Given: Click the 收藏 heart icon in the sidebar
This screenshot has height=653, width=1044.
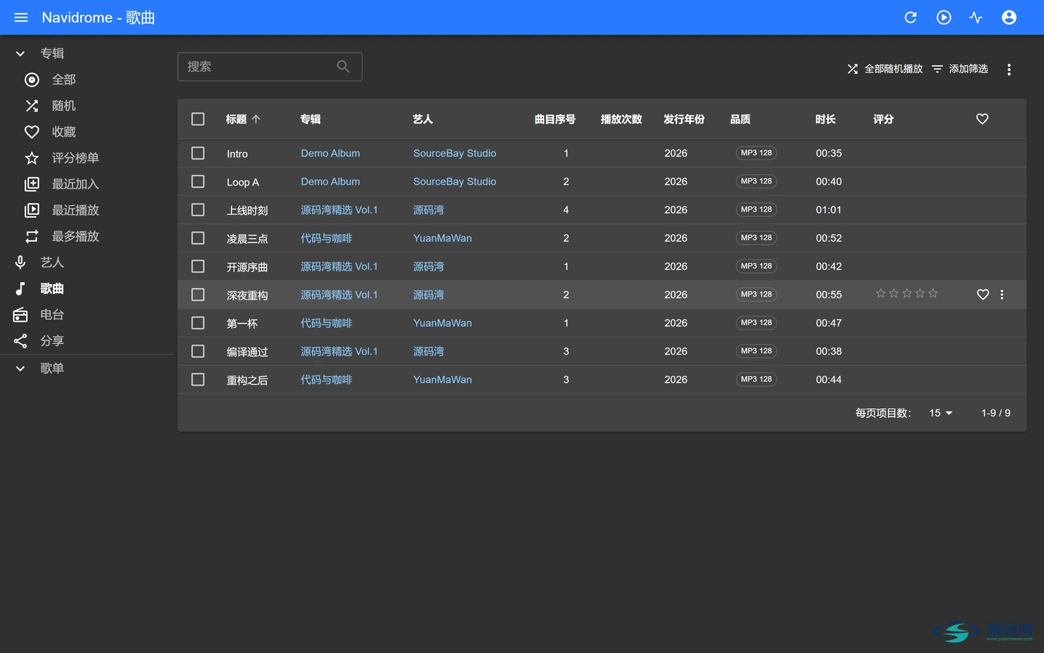Looking at the screenshot, I should point(32,132).
